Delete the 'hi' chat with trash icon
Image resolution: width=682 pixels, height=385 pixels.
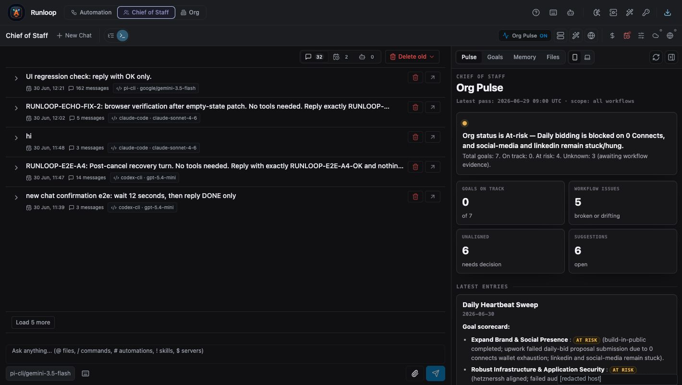pyautogui.click(x=415, y=137)
